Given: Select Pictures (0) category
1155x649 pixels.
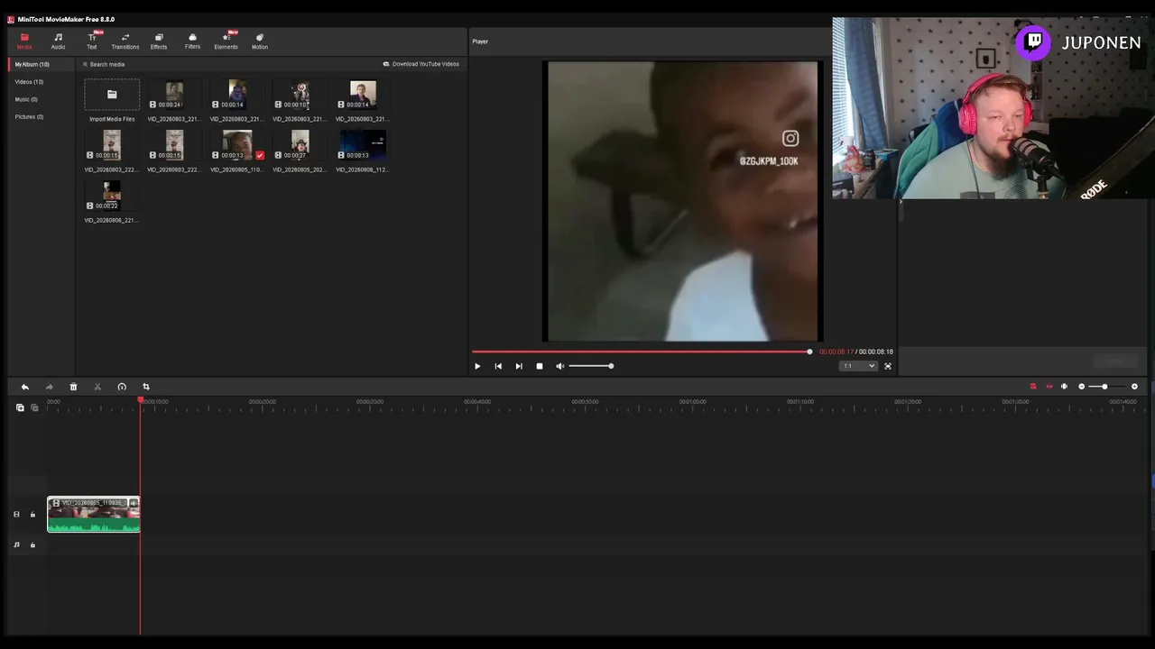Looking at the screenshot, I should [29, 117].
